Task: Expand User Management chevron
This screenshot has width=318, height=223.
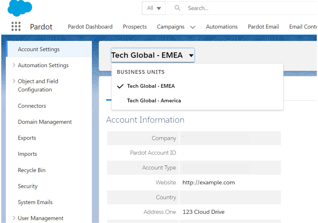Action: pyautogui.click(x=14, y=218)
